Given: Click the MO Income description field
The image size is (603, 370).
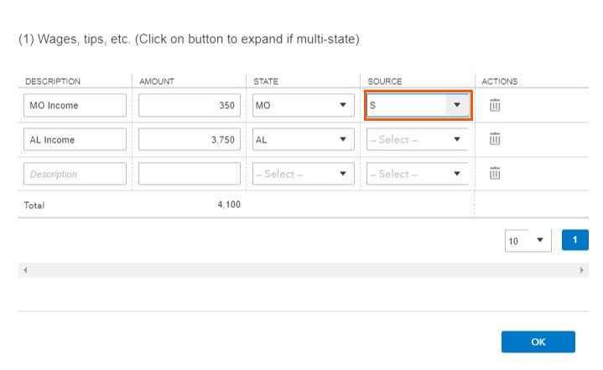Looking at the screenshot, I should coord(75,106).
